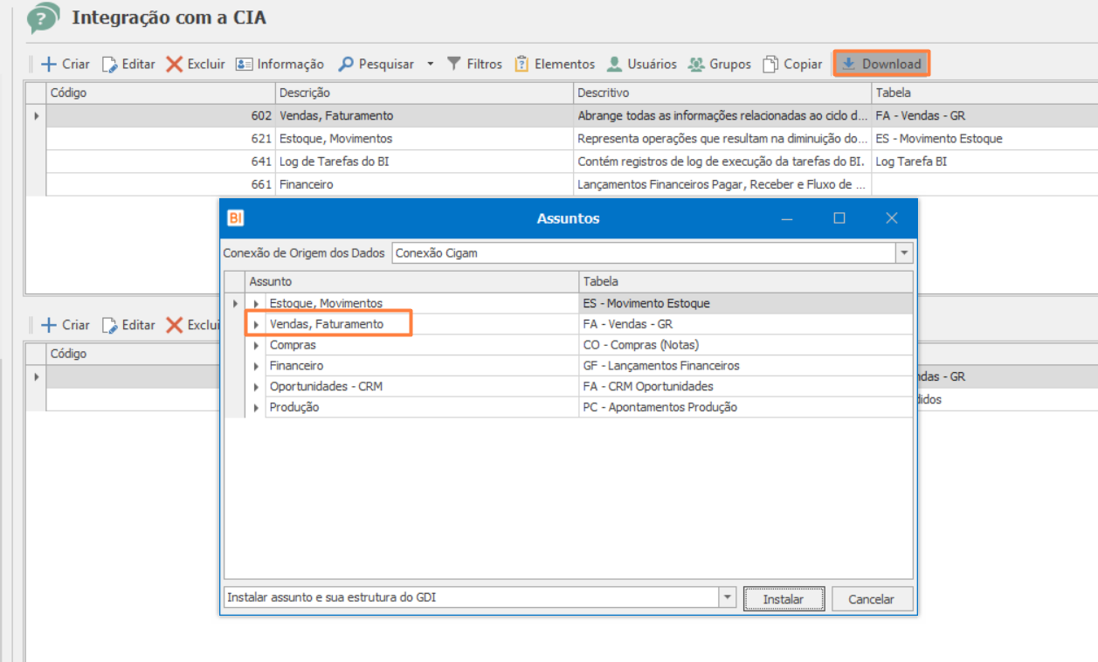This screenshot has width=1098, height=662.
Task: Click the Cancelar button
Action: click(872, 599)
